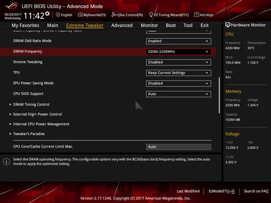Switch to the Tool tab

pos(188,25)
